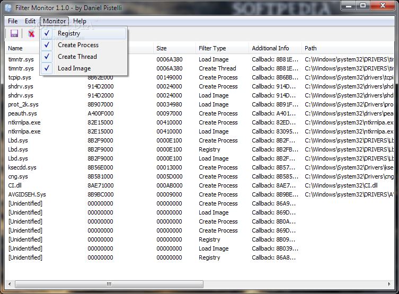Click the Callback: 8B585... info cell

275,176
